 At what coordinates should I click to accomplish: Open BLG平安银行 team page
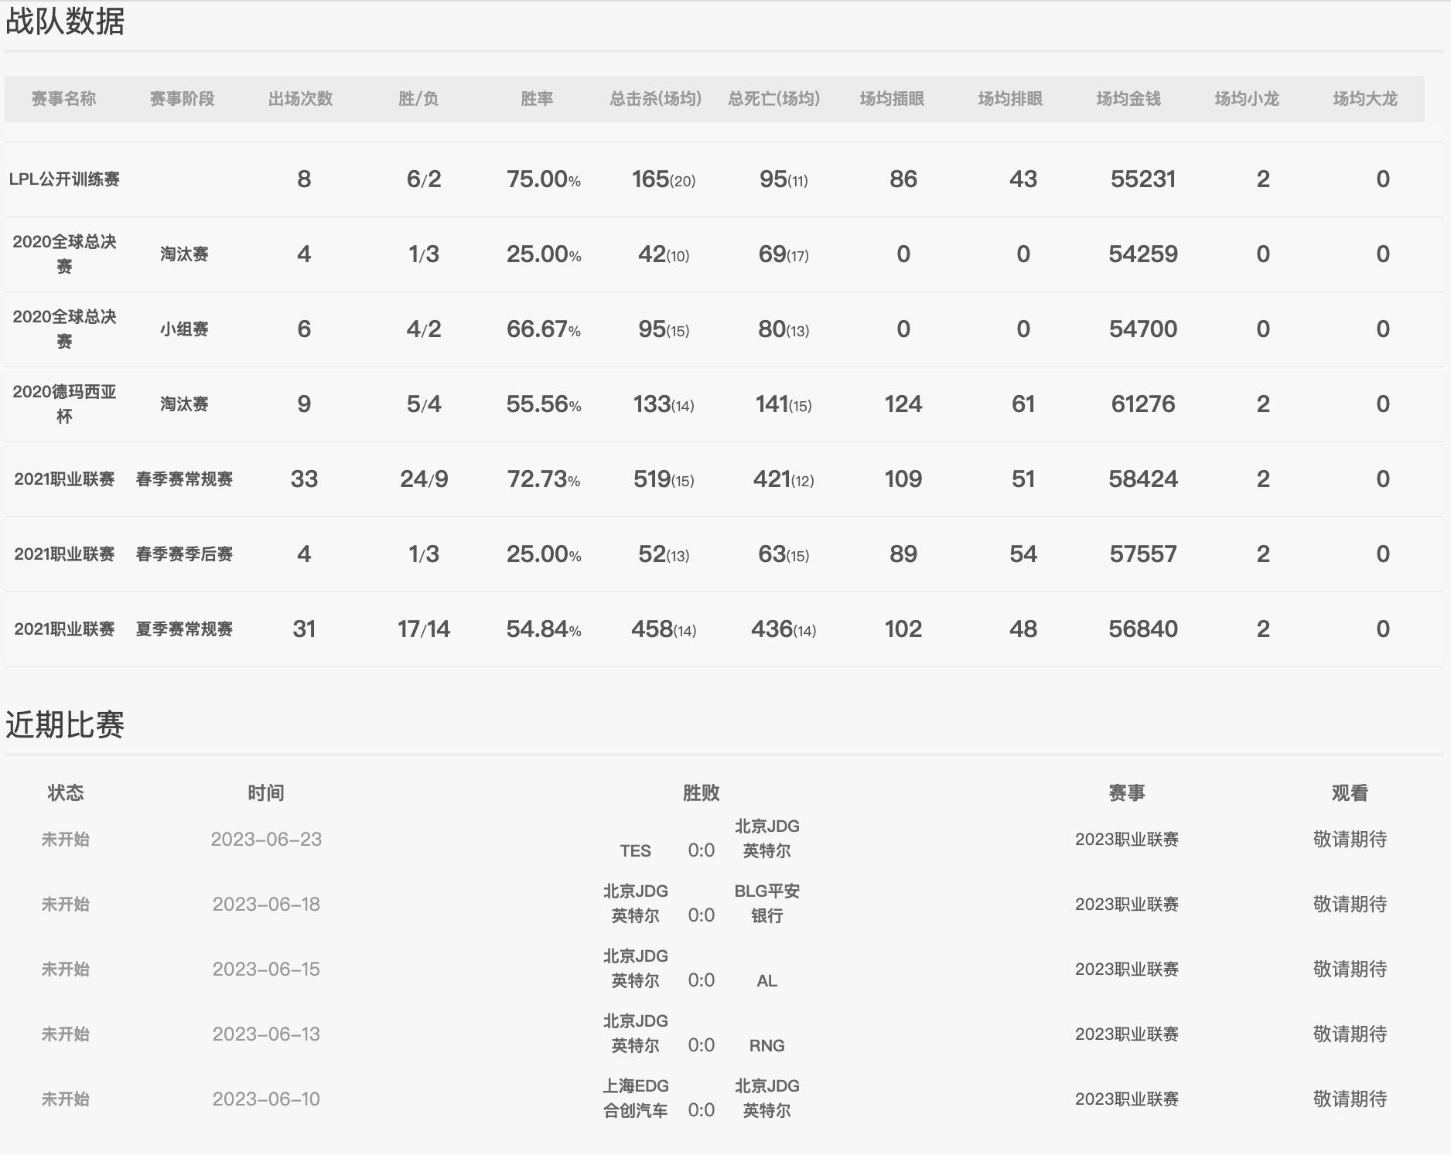click(766, 903)
